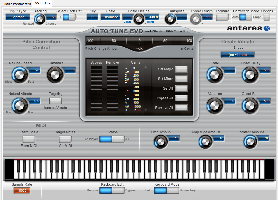Click the Natural Vibrato value 0.0 field
The width and height of the screenshot is (278, 200).
pyautogui.click(x=35, y=101)
